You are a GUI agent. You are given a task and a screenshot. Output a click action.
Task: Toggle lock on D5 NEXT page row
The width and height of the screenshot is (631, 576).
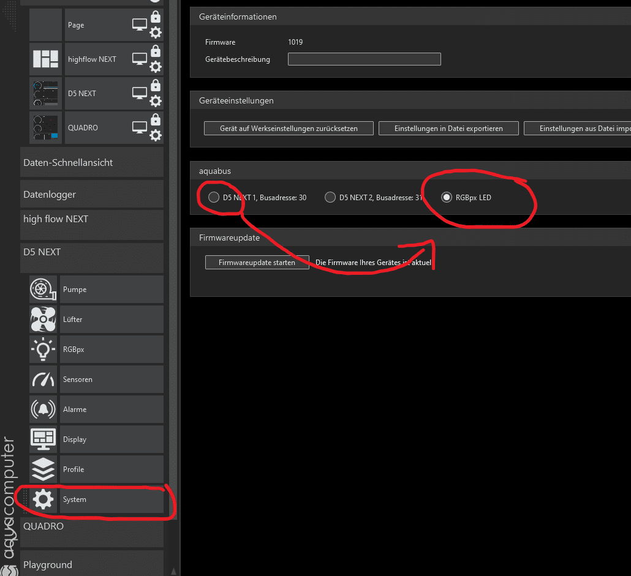click(x=156, y=85)
